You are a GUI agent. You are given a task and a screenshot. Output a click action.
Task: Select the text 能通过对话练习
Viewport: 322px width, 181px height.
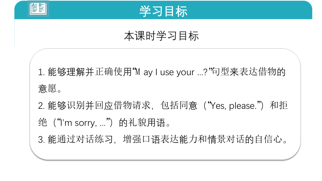coord(80,139)
